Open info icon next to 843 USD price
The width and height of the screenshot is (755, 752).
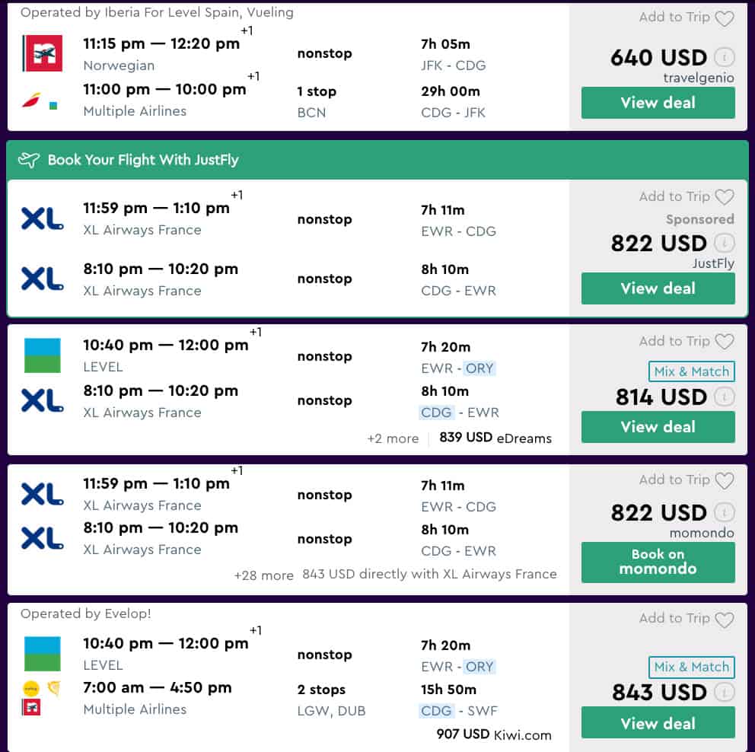click(724, 693)
